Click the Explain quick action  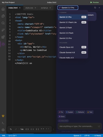point(70,112)
